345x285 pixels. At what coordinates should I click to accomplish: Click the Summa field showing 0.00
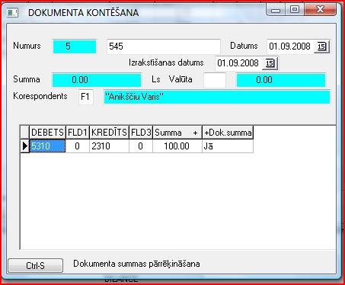97,80
